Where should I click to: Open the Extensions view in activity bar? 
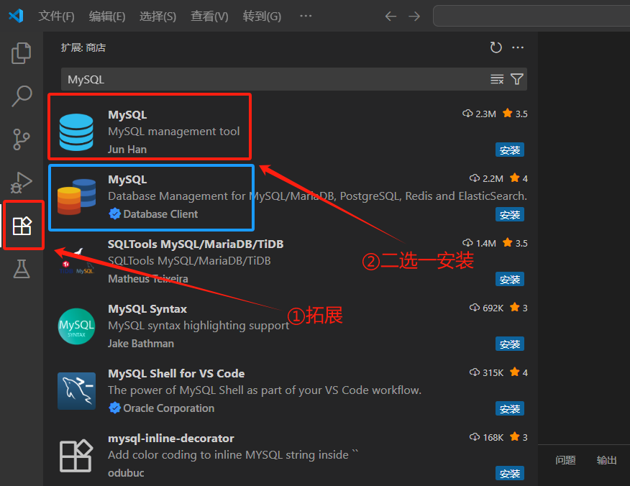click(x=22, y=226)
